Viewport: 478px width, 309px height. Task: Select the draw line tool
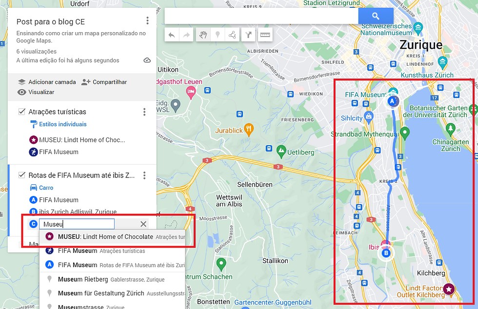point(232,35)
